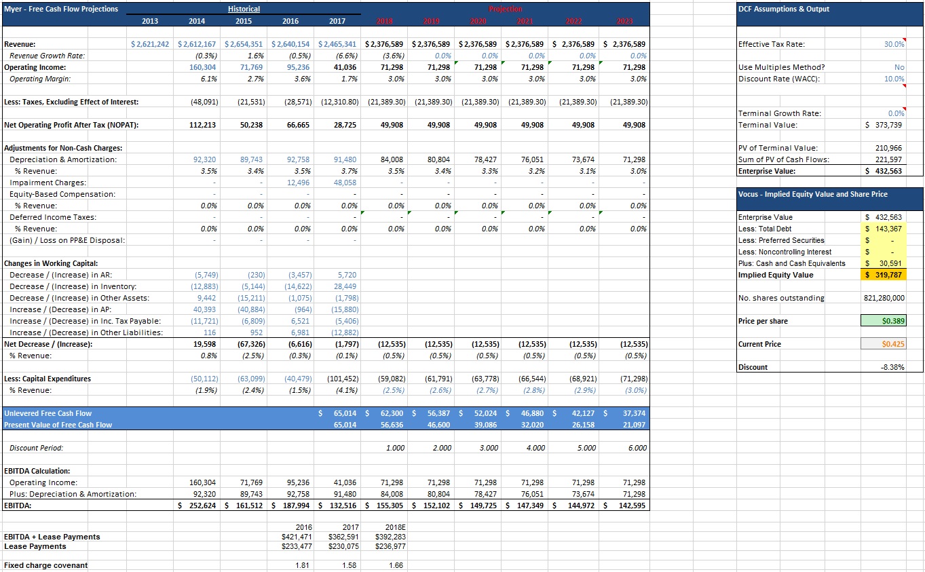Select the impairment charge cell 48,058
The height and width of the screenshot is (572, 925).
point(345,183)
